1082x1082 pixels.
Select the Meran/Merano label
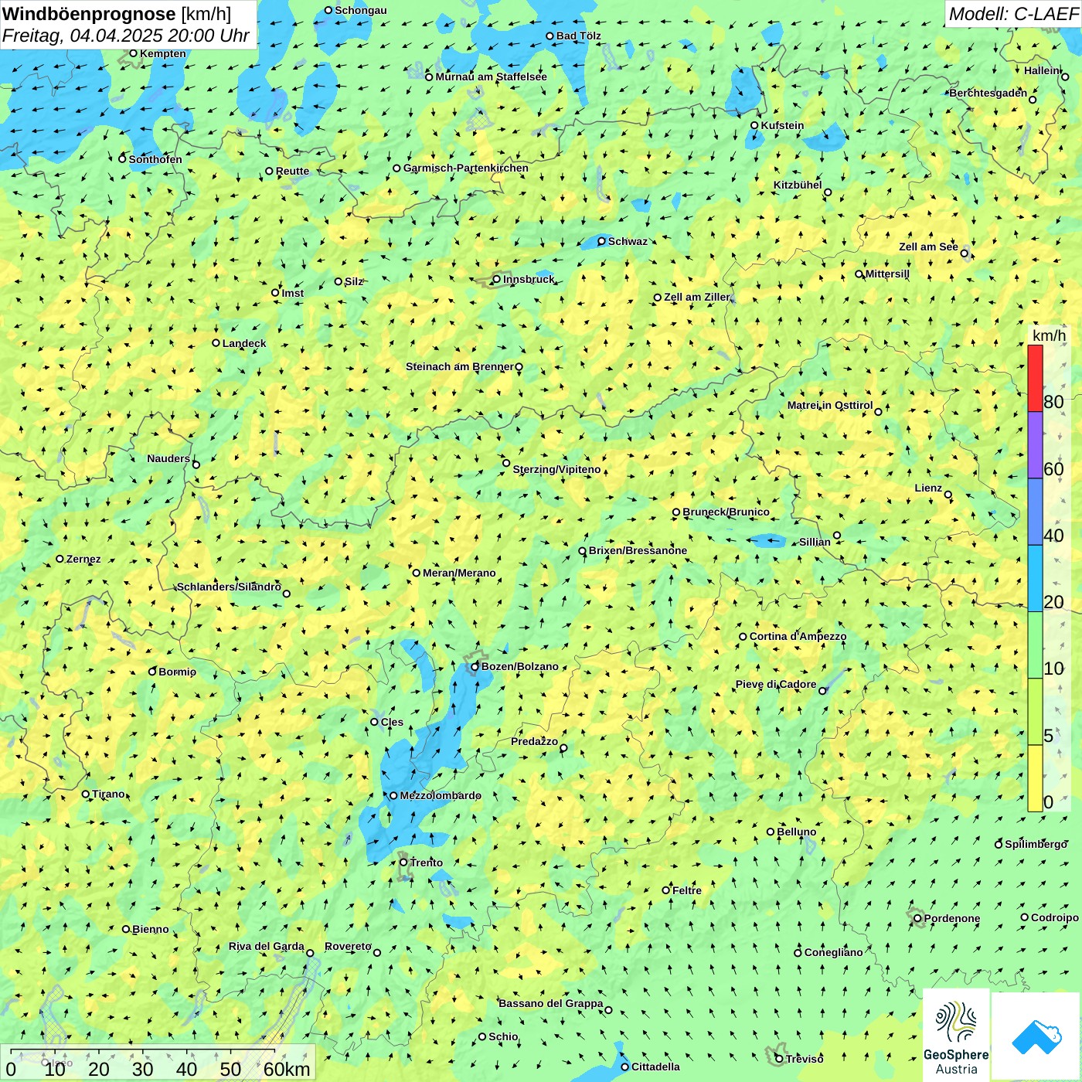pyautogui.click(x=459, y=573)
